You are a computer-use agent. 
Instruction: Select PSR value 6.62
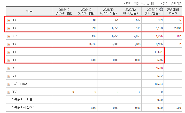pyautogui.click(x=160, y=76)
